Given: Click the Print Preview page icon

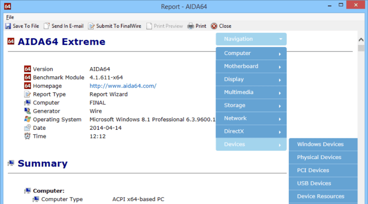Looking at the screenshot, I should pyautogui.click(x=149, y=26).
